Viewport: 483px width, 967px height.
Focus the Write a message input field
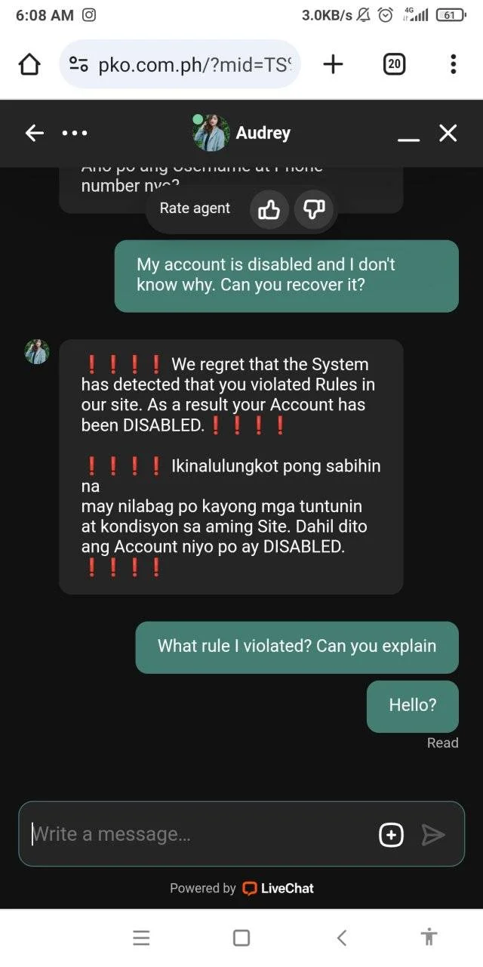point(199,834)
